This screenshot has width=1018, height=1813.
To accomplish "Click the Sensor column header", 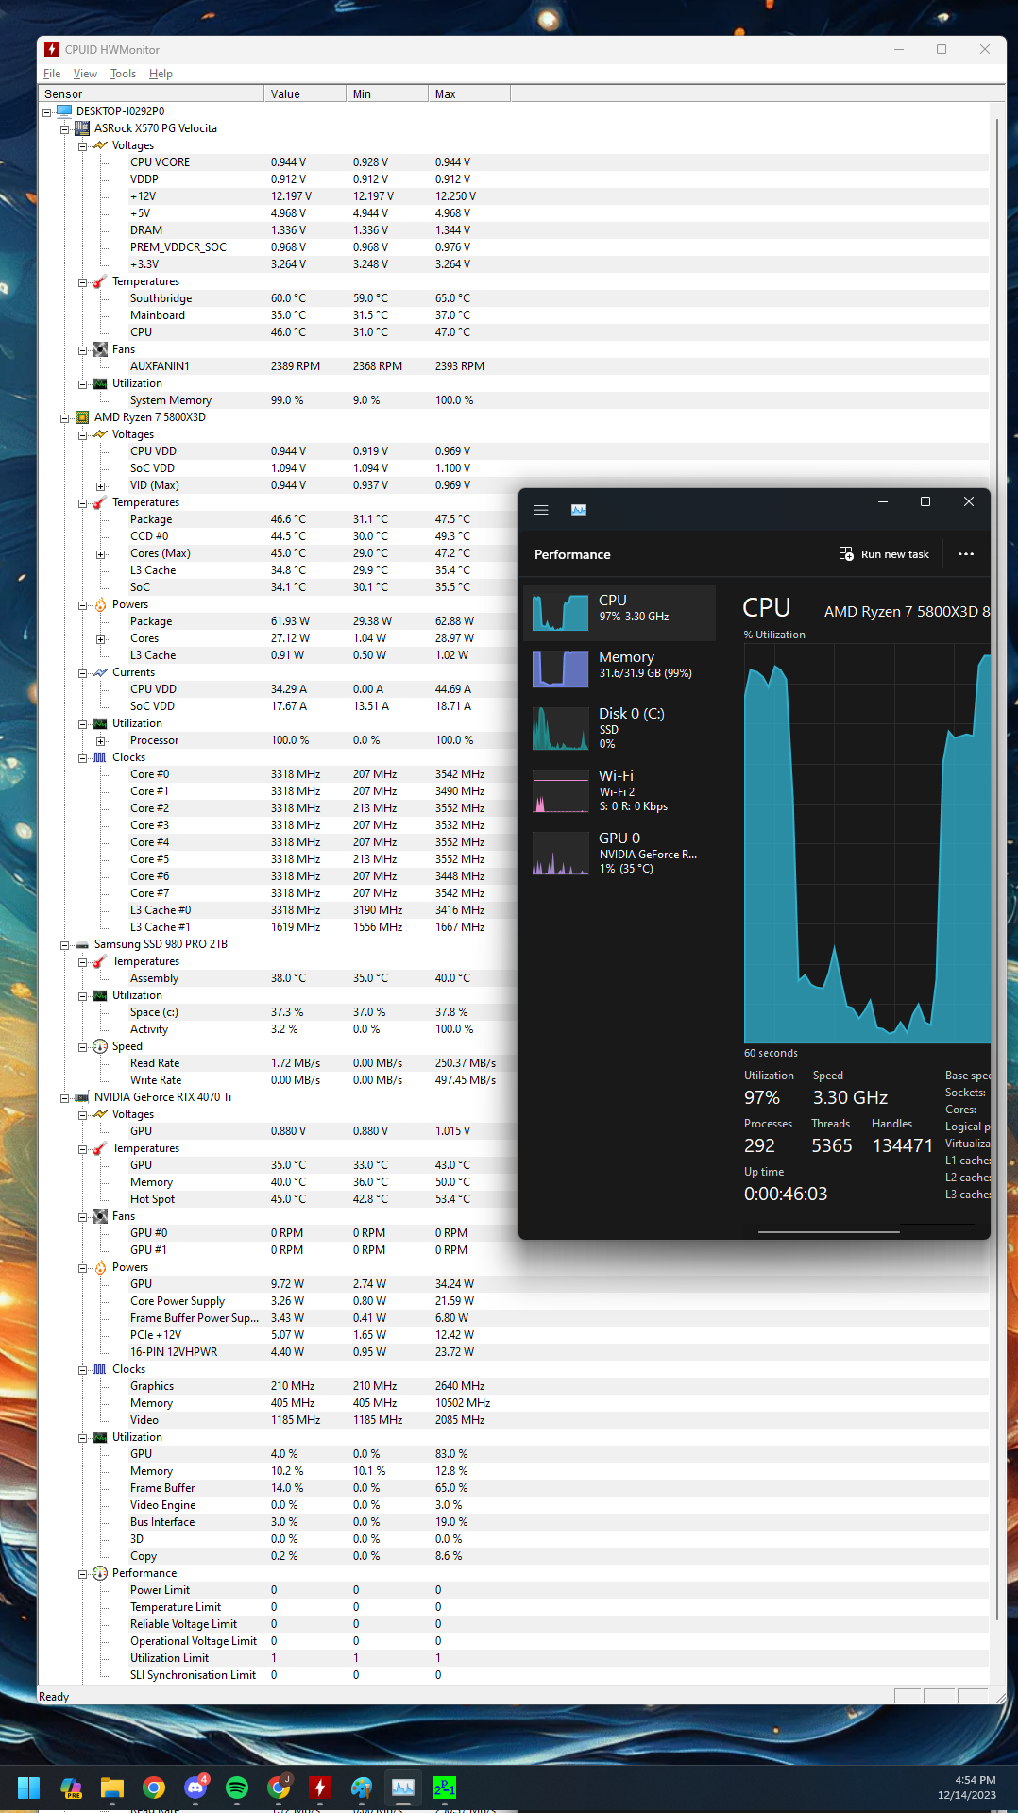I will click(151, 93).
